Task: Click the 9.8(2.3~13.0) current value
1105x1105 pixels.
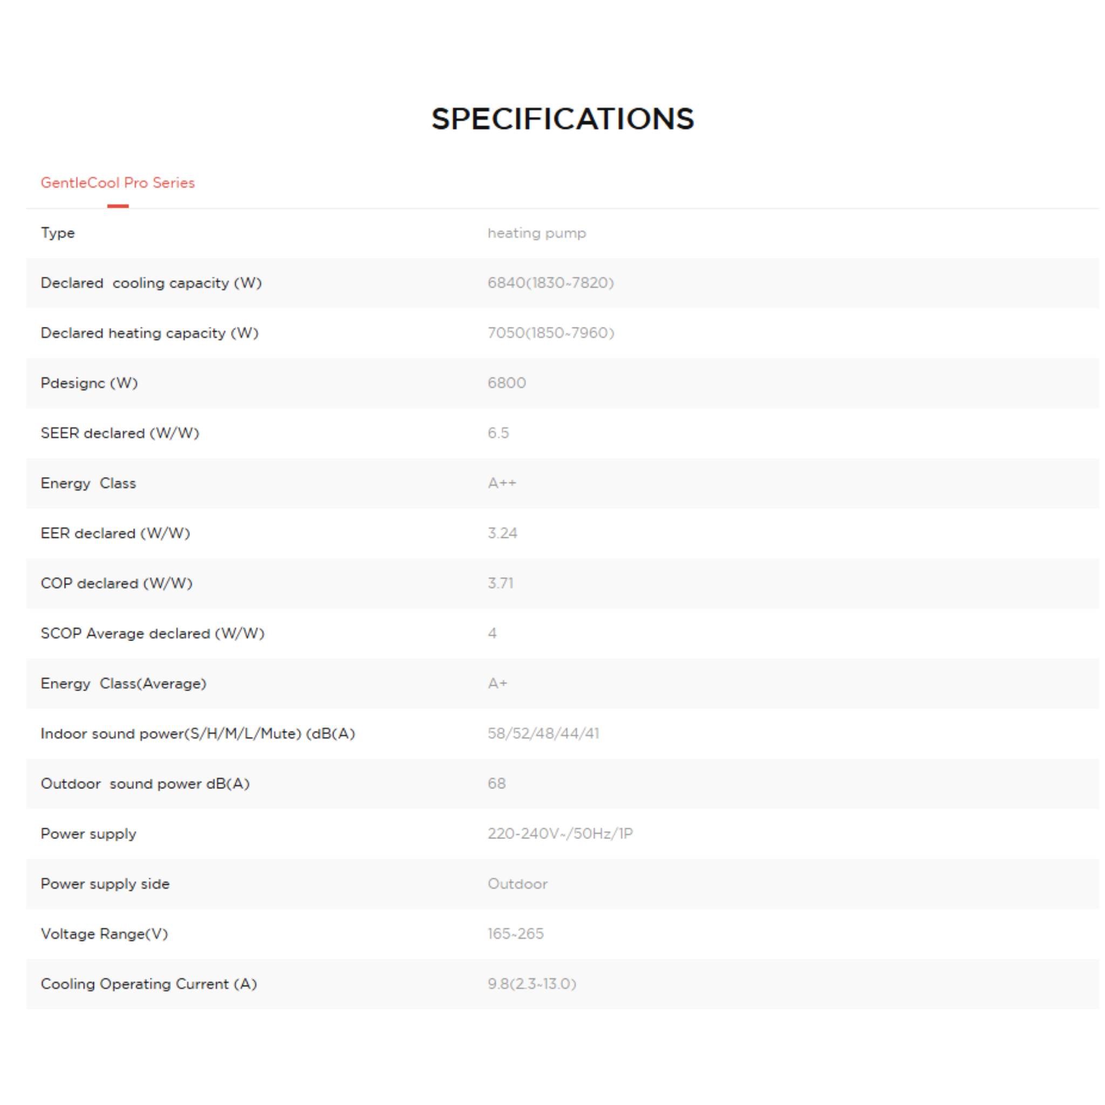Action: (x=532, y=984)
